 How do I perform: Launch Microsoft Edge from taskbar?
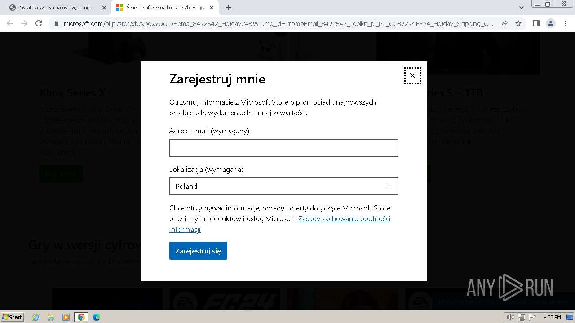(x=97, y=317)
